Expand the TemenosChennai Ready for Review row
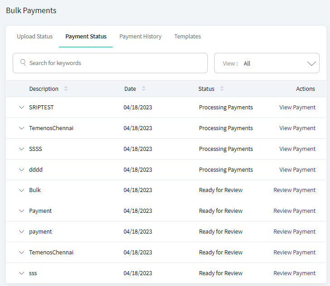This screenshot has width=330, height=286. point(21,253)
